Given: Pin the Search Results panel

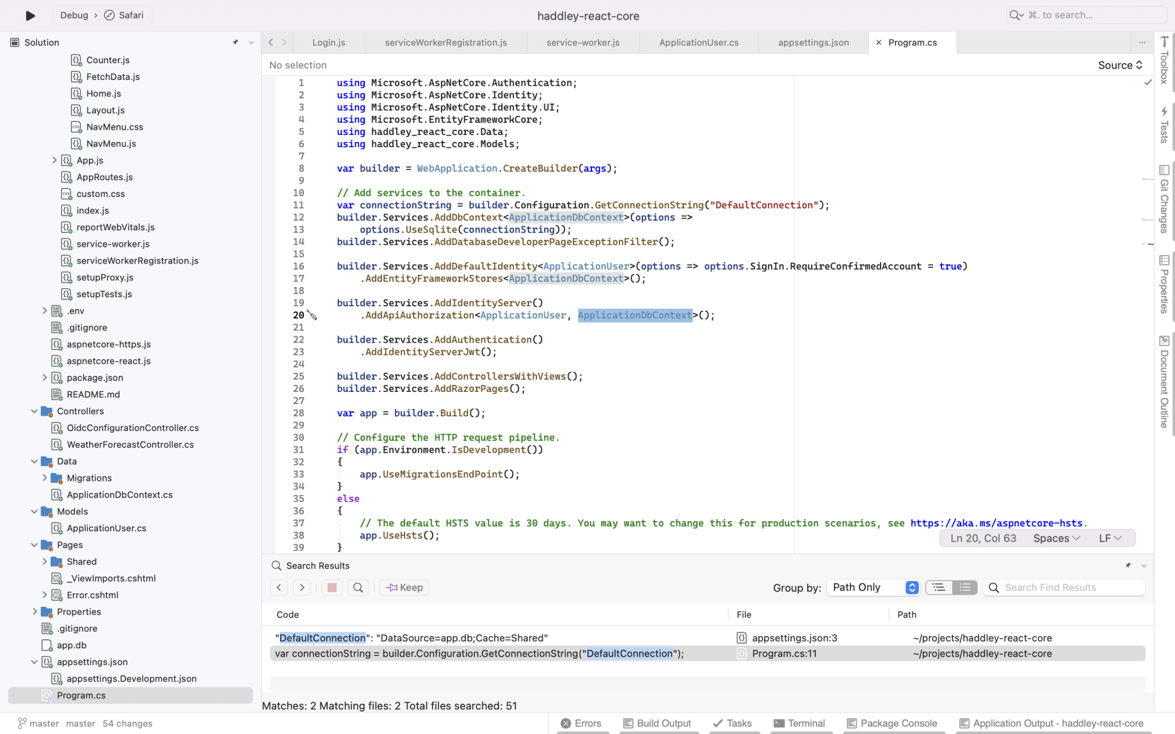Looking at the screenshot, I should (1128, 565).
